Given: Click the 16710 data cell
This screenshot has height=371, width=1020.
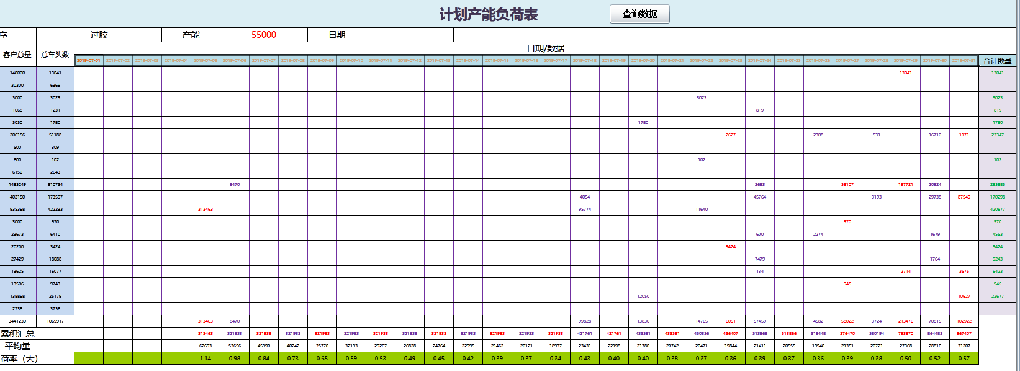Looking at the screenshot, I should click(x=935, y=135).
